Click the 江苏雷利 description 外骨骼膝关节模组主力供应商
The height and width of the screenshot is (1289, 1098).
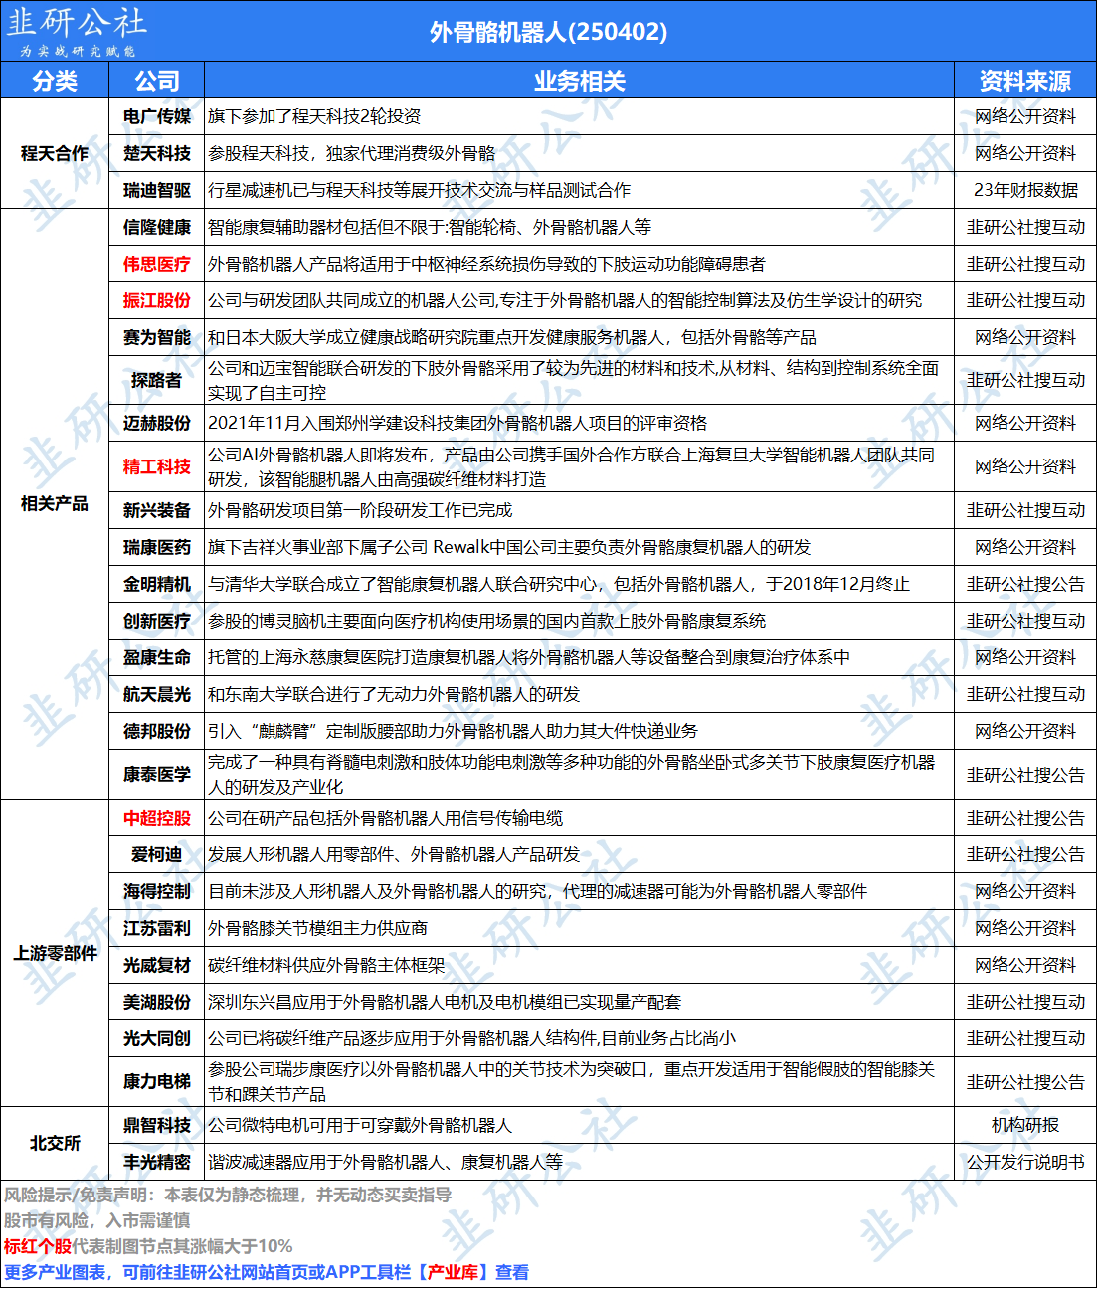317,928
